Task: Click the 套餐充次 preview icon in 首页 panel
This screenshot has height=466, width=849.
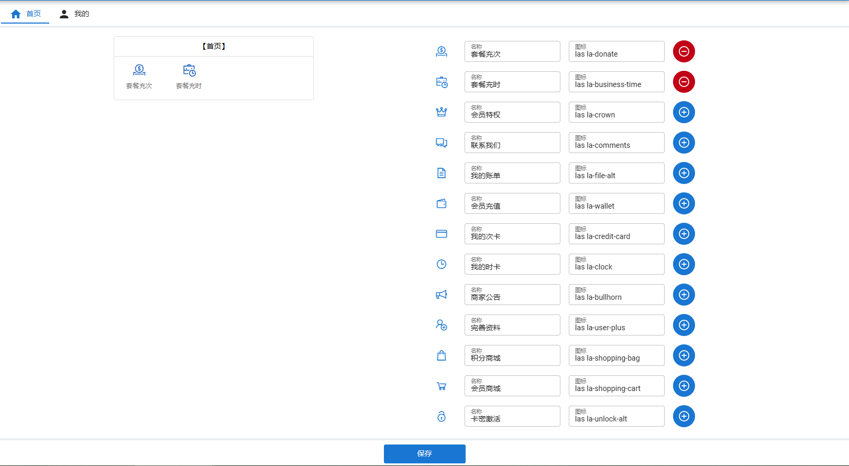Action: tap(139, 70)
